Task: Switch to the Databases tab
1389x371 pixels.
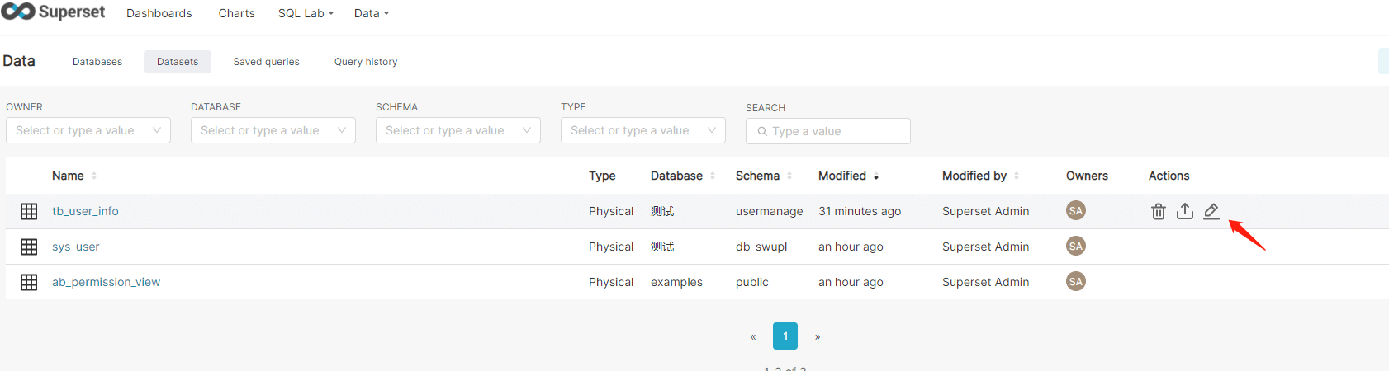Action: pyautogui.click(x=97, y=62)
